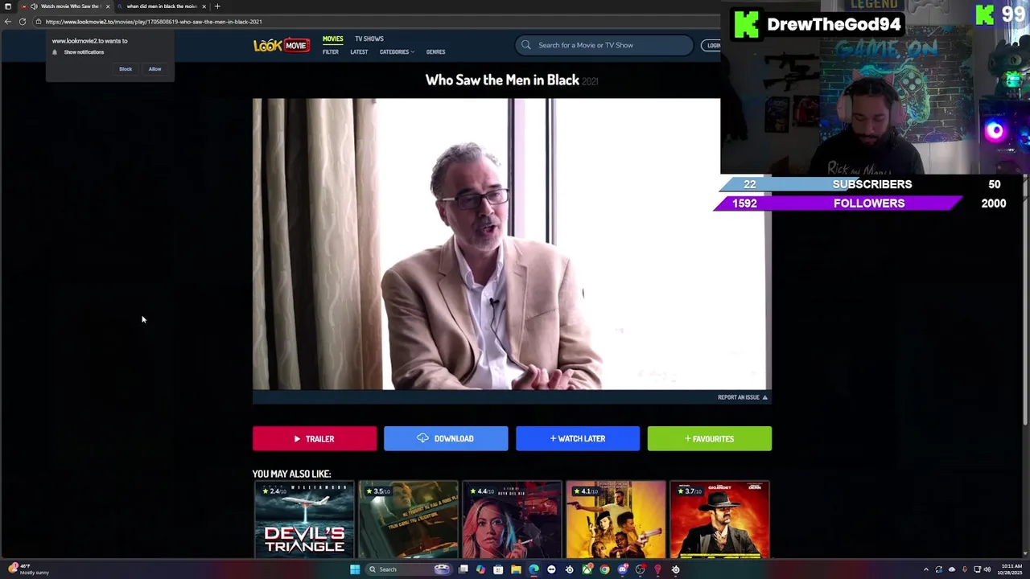The image size is (1030, 579).
Task: Open the recommended movie rated 3.7
Action: tap(719, 520)
